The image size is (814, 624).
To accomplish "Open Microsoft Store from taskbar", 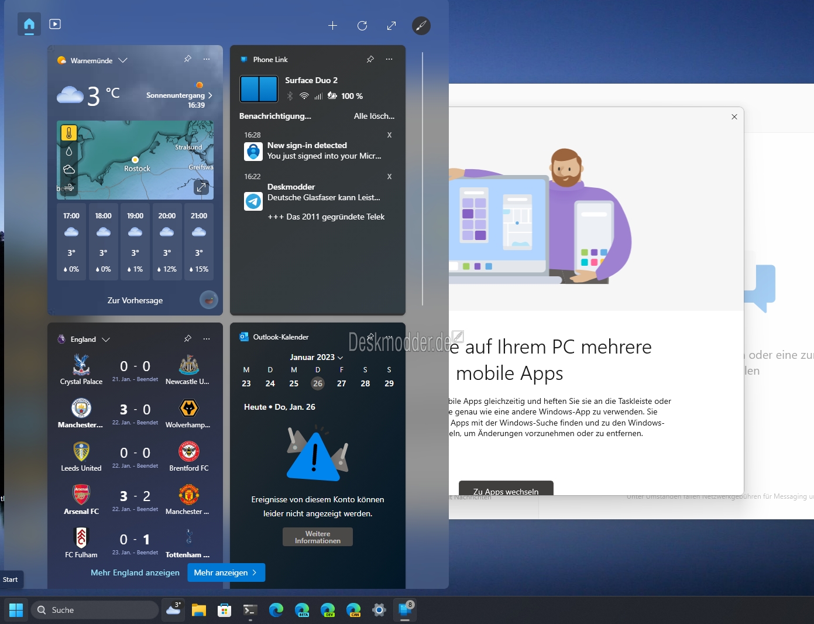I will click(x=224, y=610).
